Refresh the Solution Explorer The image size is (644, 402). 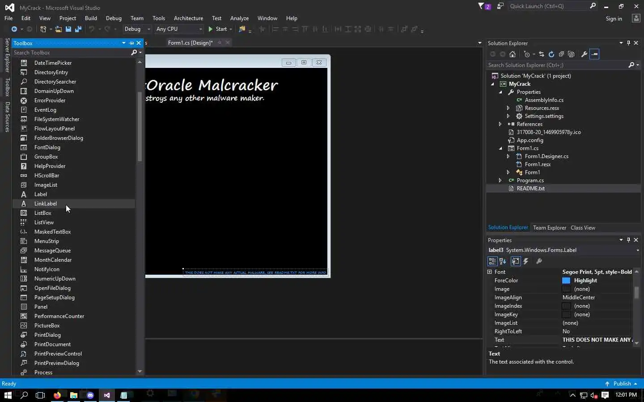551,54
